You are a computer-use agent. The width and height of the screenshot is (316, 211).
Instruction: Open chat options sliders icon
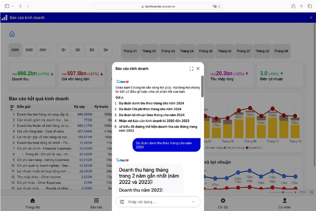click(x=121, y=202)
